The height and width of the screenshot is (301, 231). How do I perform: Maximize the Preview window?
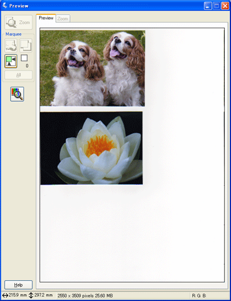[217, 6]
